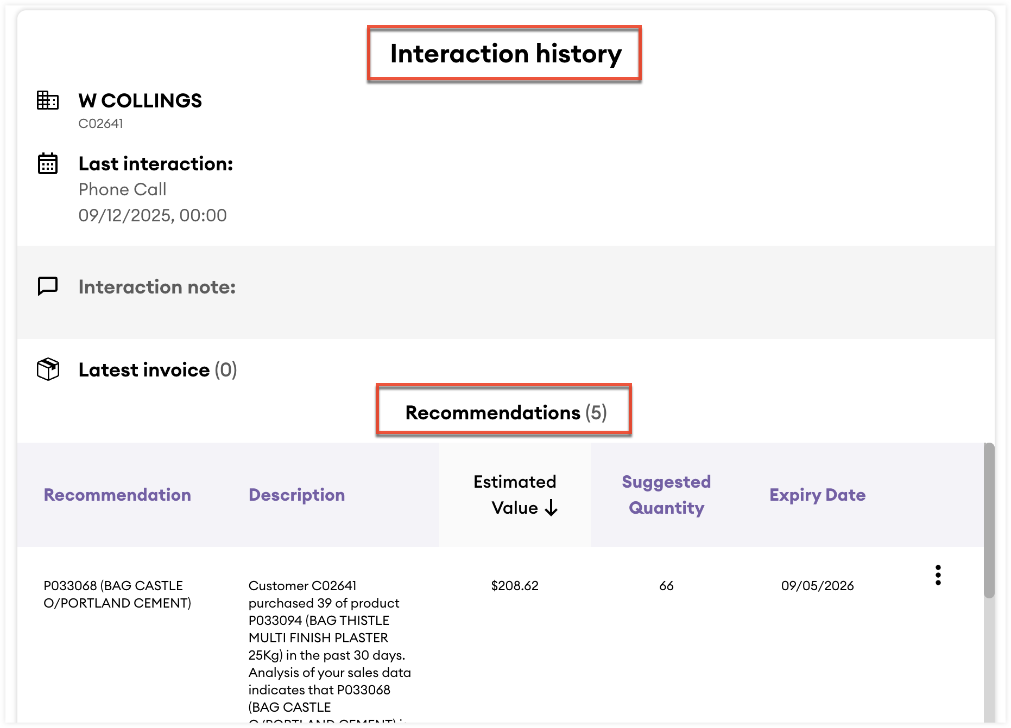Click the W COLLINGS customer name
The width and height of the screenshot is (1011, 728).
[140, 100]
